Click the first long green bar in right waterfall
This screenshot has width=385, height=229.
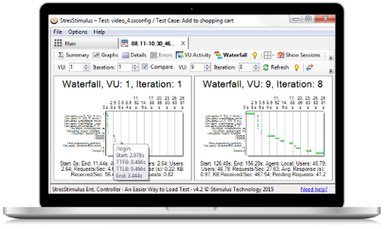click(x=251, y=113)
